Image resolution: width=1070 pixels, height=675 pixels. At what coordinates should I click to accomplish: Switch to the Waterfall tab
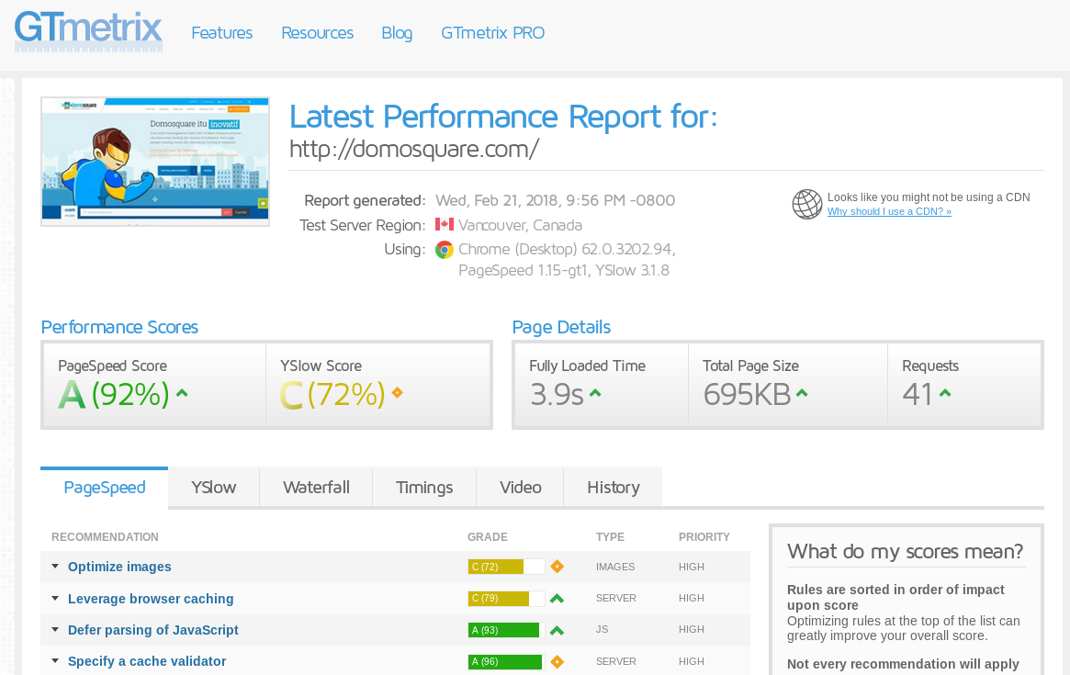click(316, 488)
